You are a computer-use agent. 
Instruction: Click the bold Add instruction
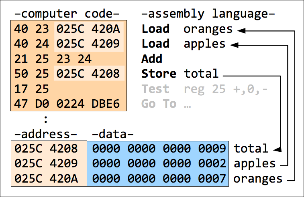pyautogui.click(x=152, y=59)
